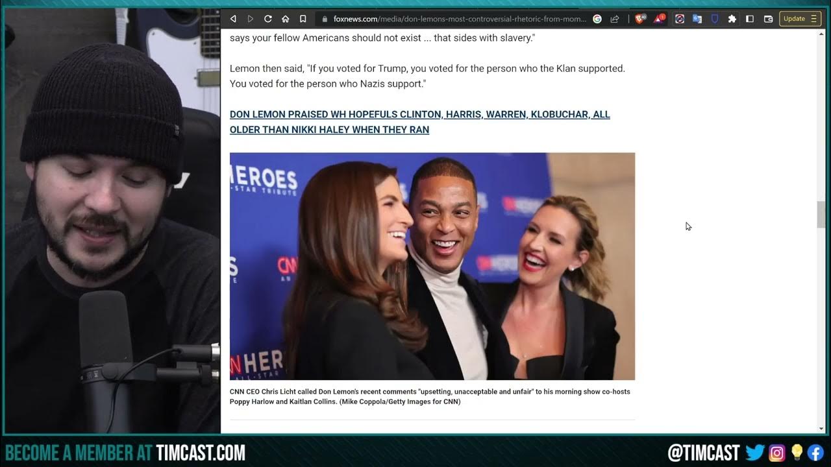Open the browser home page
Screen dimensions: 831x467
285,19
